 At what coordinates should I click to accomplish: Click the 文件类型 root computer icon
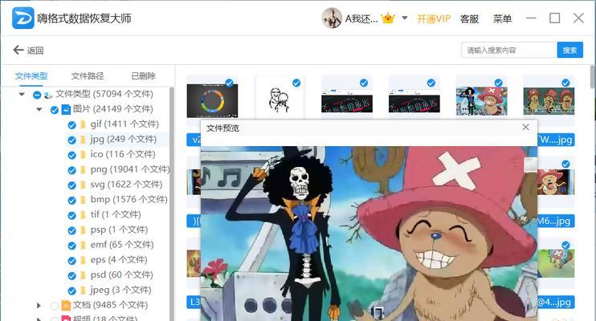(48, 95)
